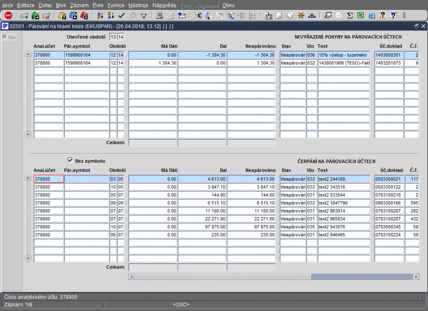This screenshot has width=428, height=311.
Task: Click the insert new record icon
Action: tap(24, 15)
